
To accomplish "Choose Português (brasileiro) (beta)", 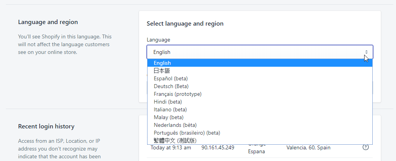I will click(x=187, y=133).
